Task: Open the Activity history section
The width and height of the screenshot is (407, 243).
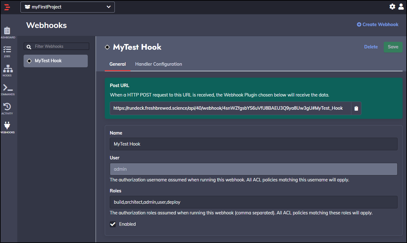Action: coord(7,109)
